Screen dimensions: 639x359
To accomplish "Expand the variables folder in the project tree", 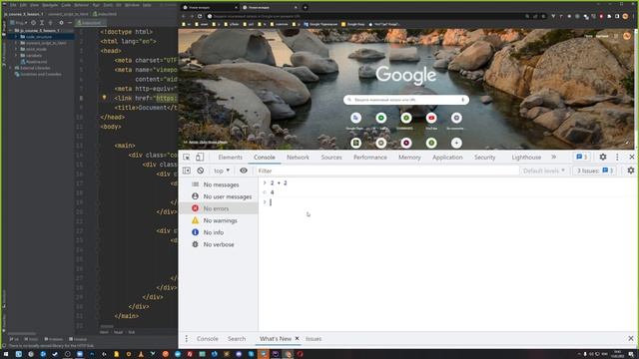I will [16, 56].
